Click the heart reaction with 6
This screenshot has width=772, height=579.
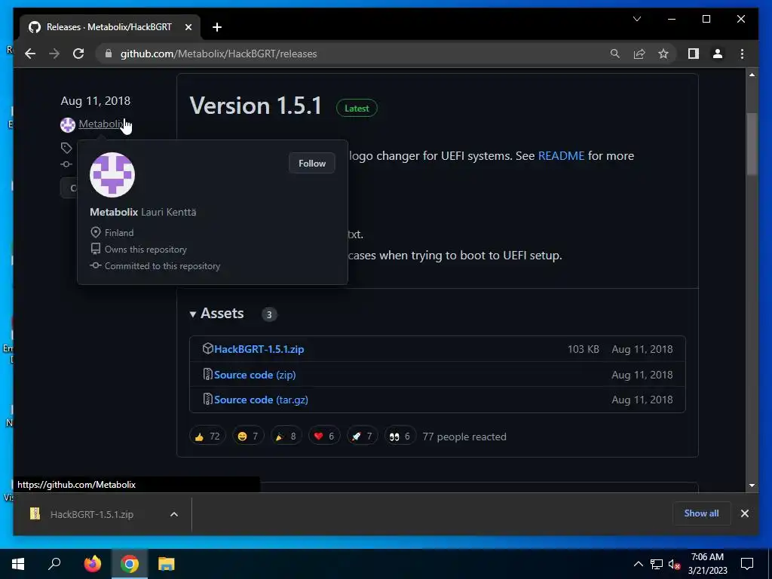(x=324, y=437)
